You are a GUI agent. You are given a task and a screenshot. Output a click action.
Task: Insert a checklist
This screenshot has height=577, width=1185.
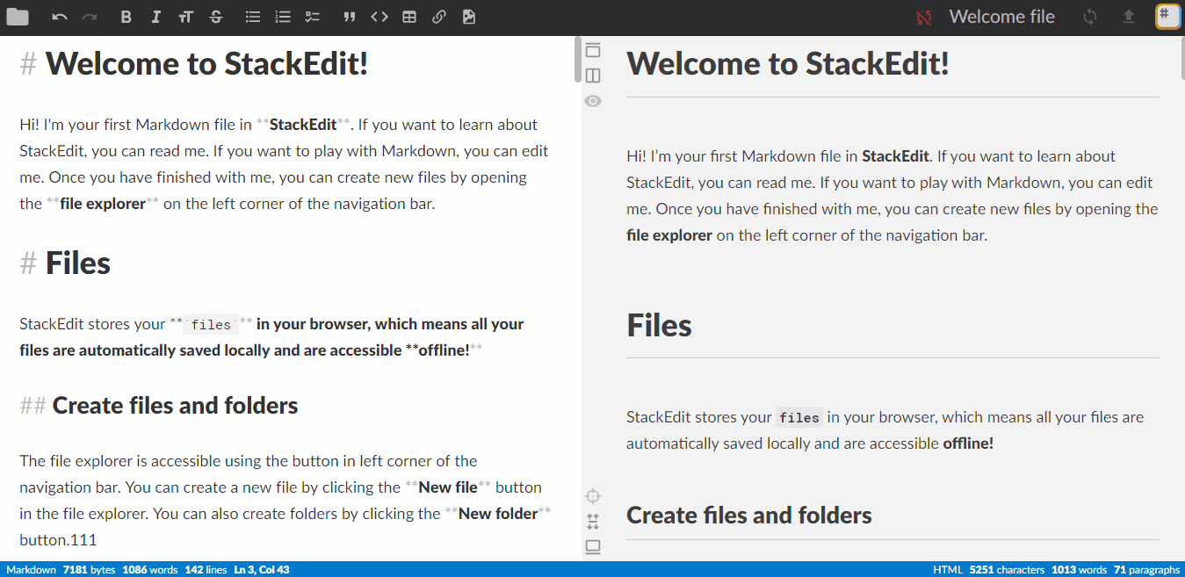click(x=313, y=17)
